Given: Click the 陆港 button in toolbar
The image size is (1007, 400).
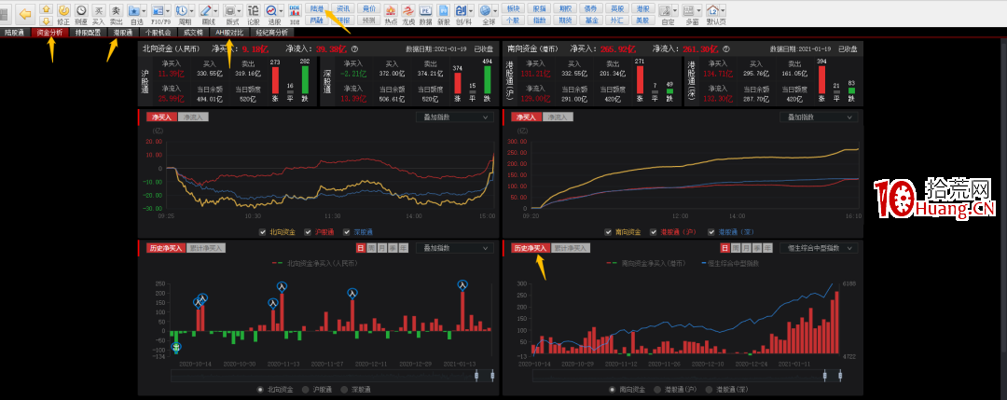Looking at the screenshot, I should pyautogui.click(x=319, y=7).
